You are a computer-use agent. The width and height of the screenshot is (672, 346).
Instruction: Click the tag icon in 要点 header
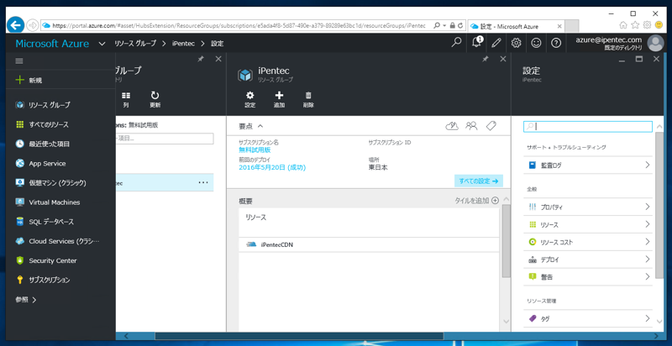tap(491, 126)
